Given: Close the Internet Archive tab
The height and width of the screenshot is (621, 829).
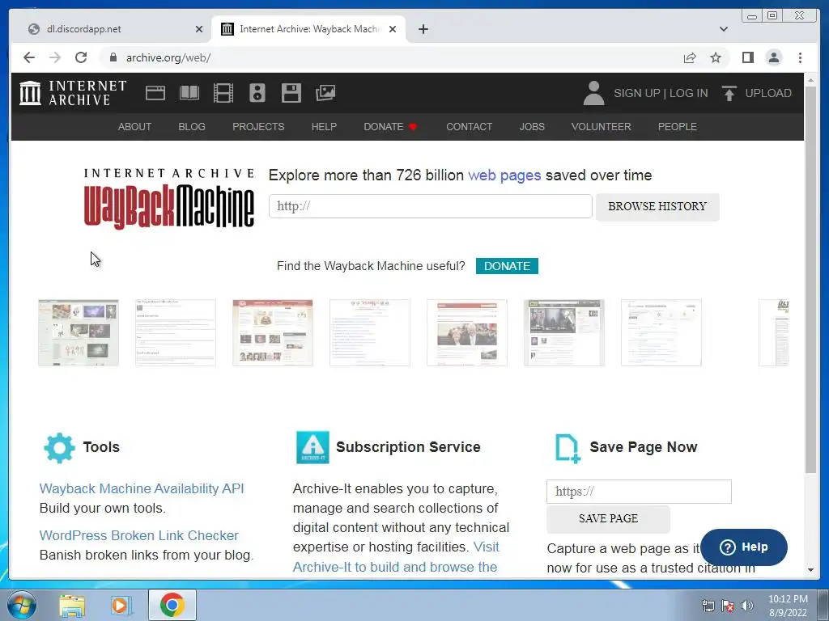Looking at the screenshot, I should tap(393, 29).
